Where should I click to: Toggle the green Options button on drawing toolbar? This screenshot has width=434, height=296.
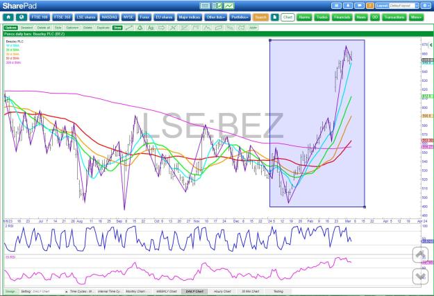point(11,28)
